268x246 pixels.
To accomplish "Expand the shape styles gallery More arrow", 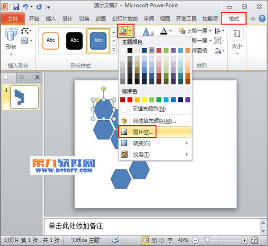I will 114,50.
